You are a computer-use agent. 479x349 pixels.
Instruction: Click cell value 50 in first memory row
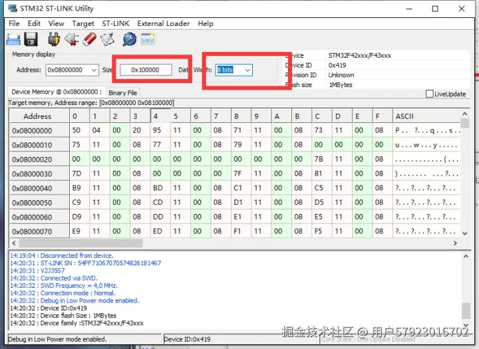click(x=79, y=130)
